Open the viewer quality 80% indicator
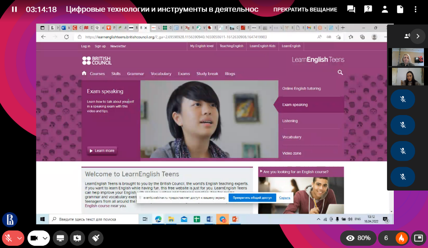The width and height of the screenshot is (428, 248). pyautogui.click(x=358, y=238)
